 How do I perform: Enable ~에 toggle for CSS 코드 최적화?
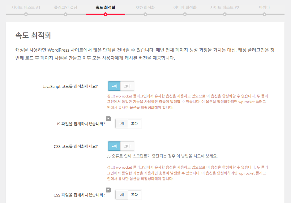click(113, 146)
